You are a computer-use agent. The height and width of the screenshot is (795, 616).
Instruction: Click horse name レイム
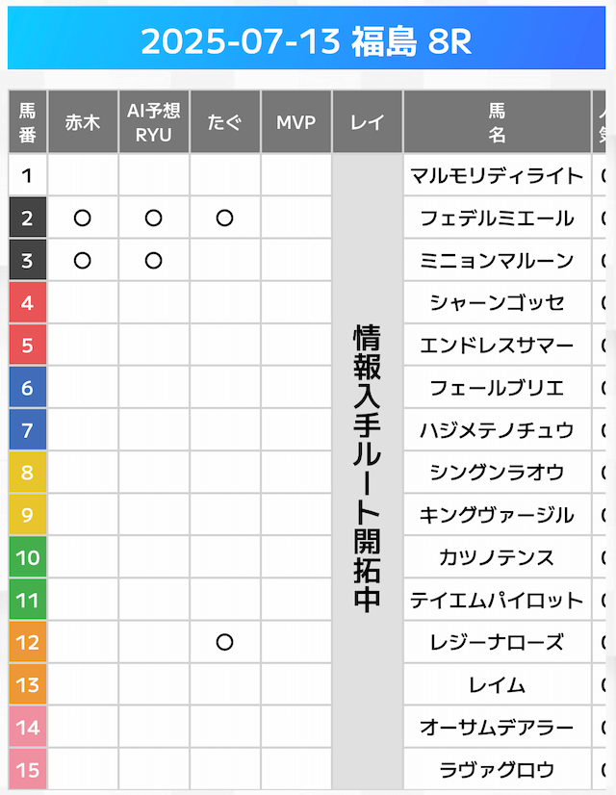click(x=497, y=685)
